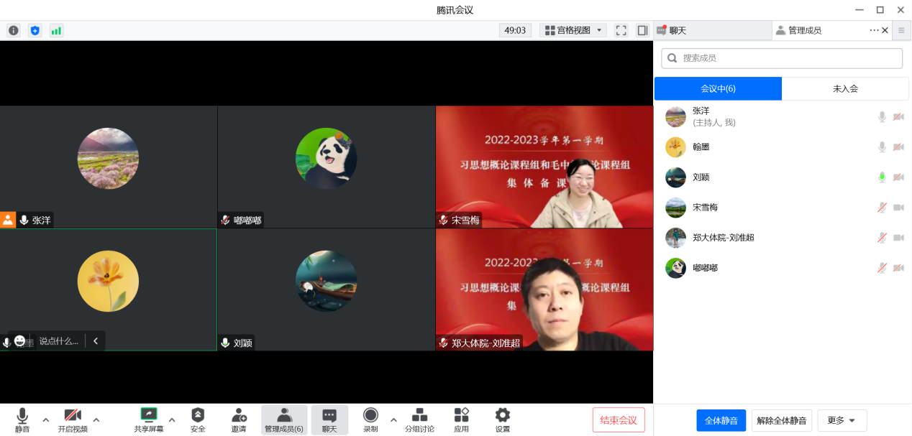Toggle 张洋's microphone in member list
The image size is (912, 436).
[x=882, y=116]
